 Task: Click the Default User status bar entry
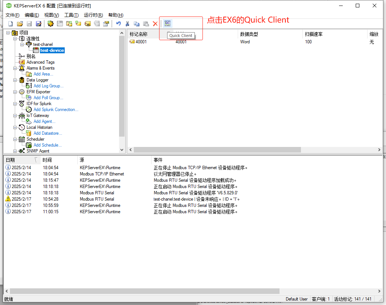(x=297, y=299)
